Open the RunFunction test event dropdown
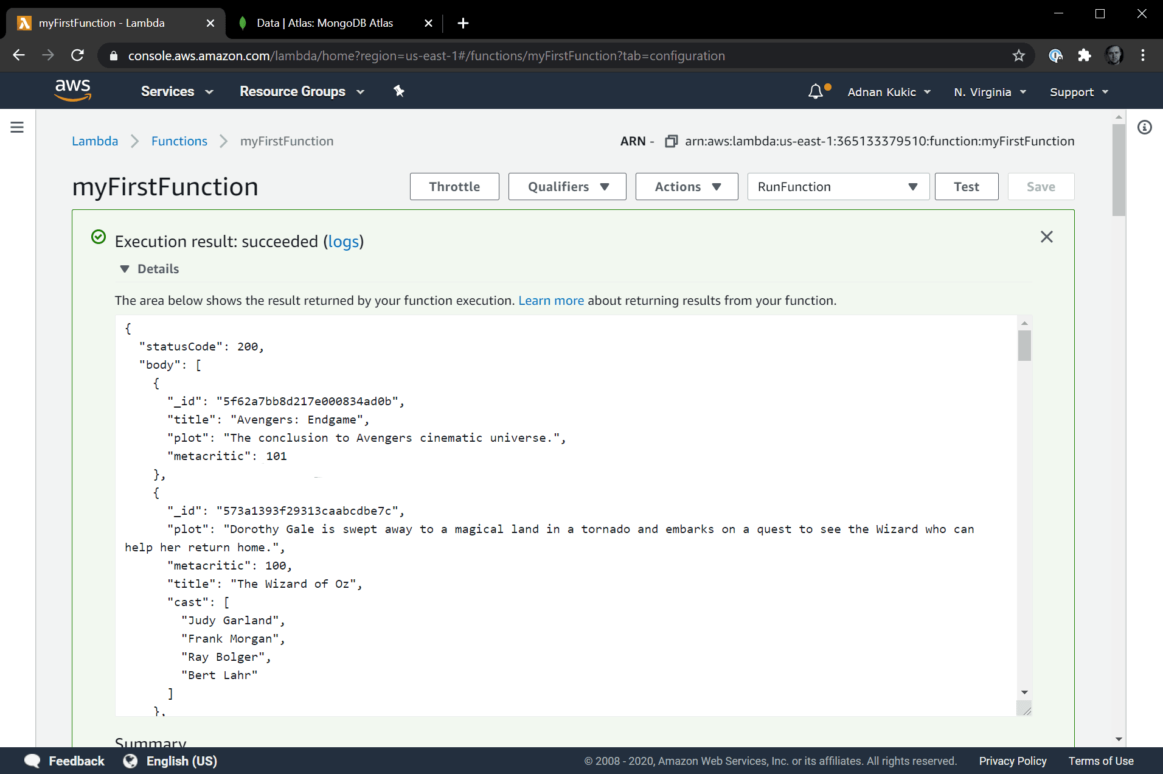Image resolution: width=1163 pixels, height=774 pixels. 838,187
